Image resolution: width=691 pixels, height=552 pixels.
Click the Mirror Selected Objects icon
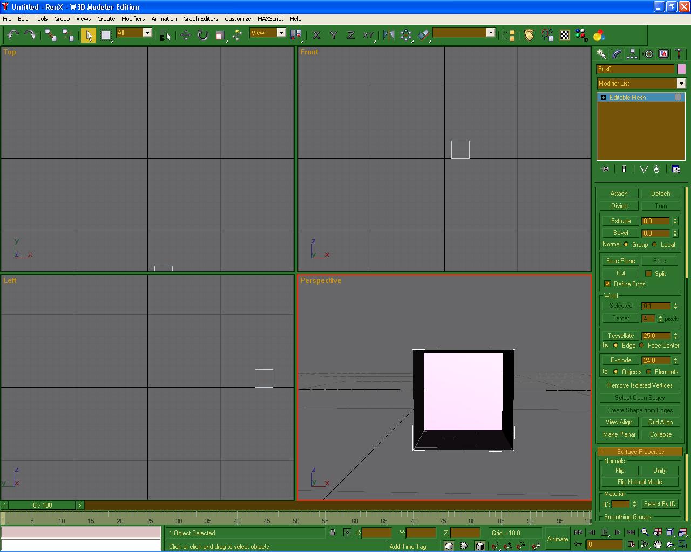[x=388, y=35]
